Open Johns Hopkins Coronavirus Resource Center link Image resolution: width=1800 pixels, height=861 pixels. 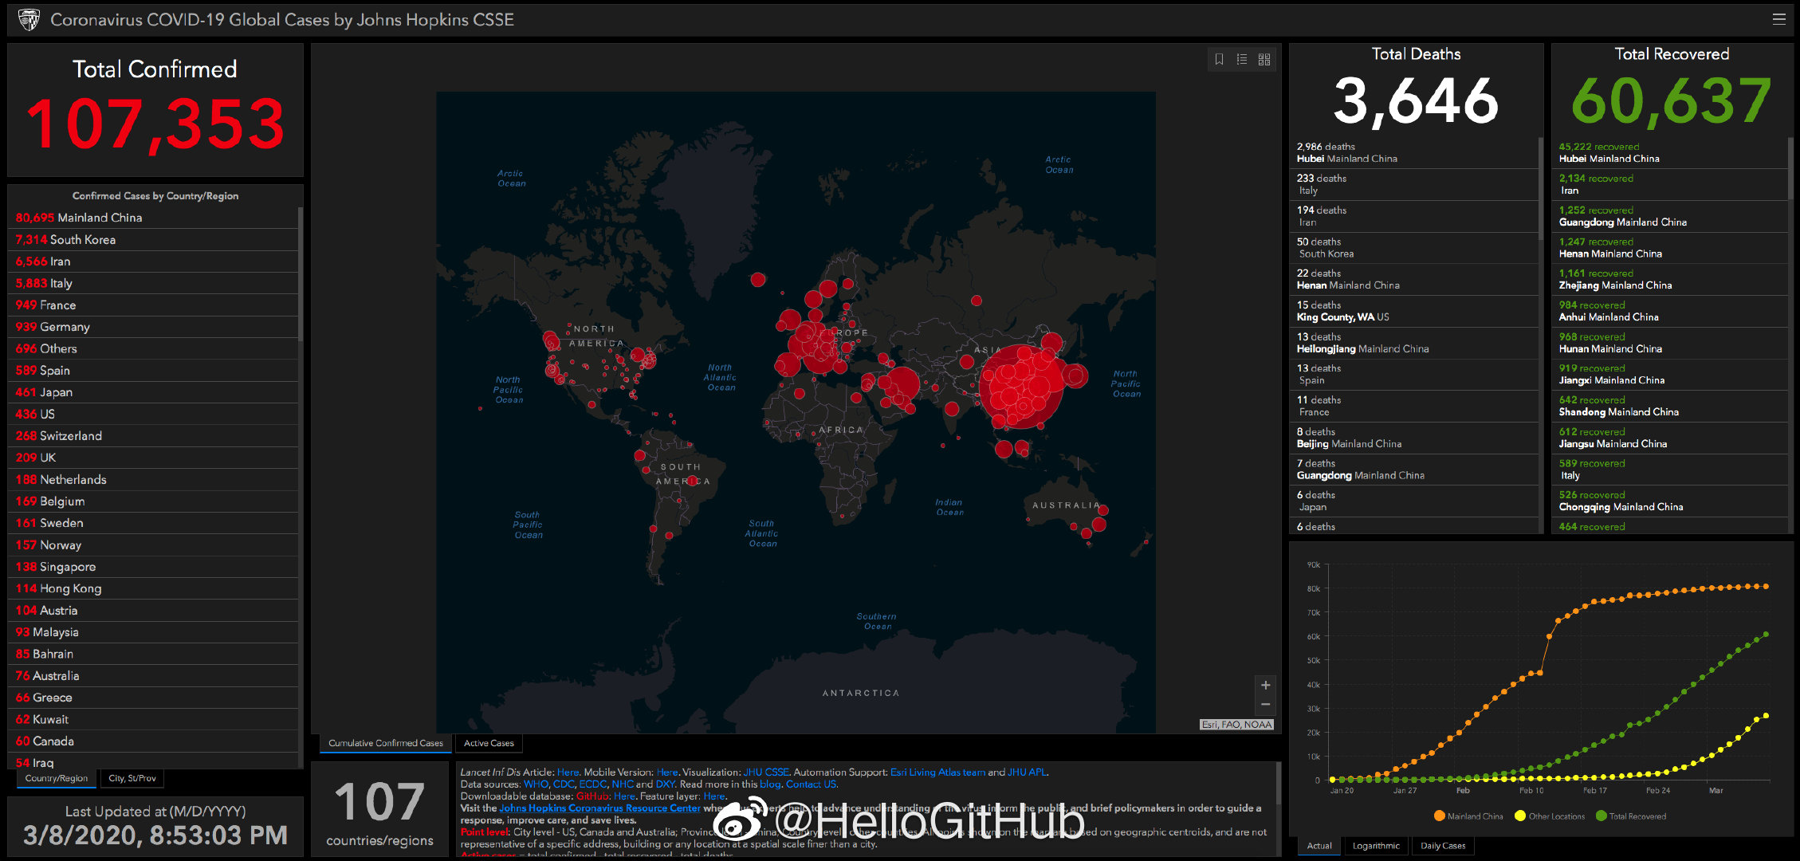(x=599, y=808)
